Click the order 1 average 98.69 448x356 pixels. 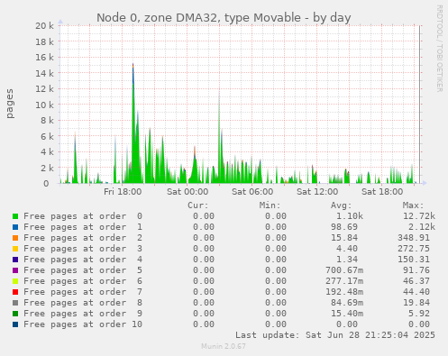[344, 227]
